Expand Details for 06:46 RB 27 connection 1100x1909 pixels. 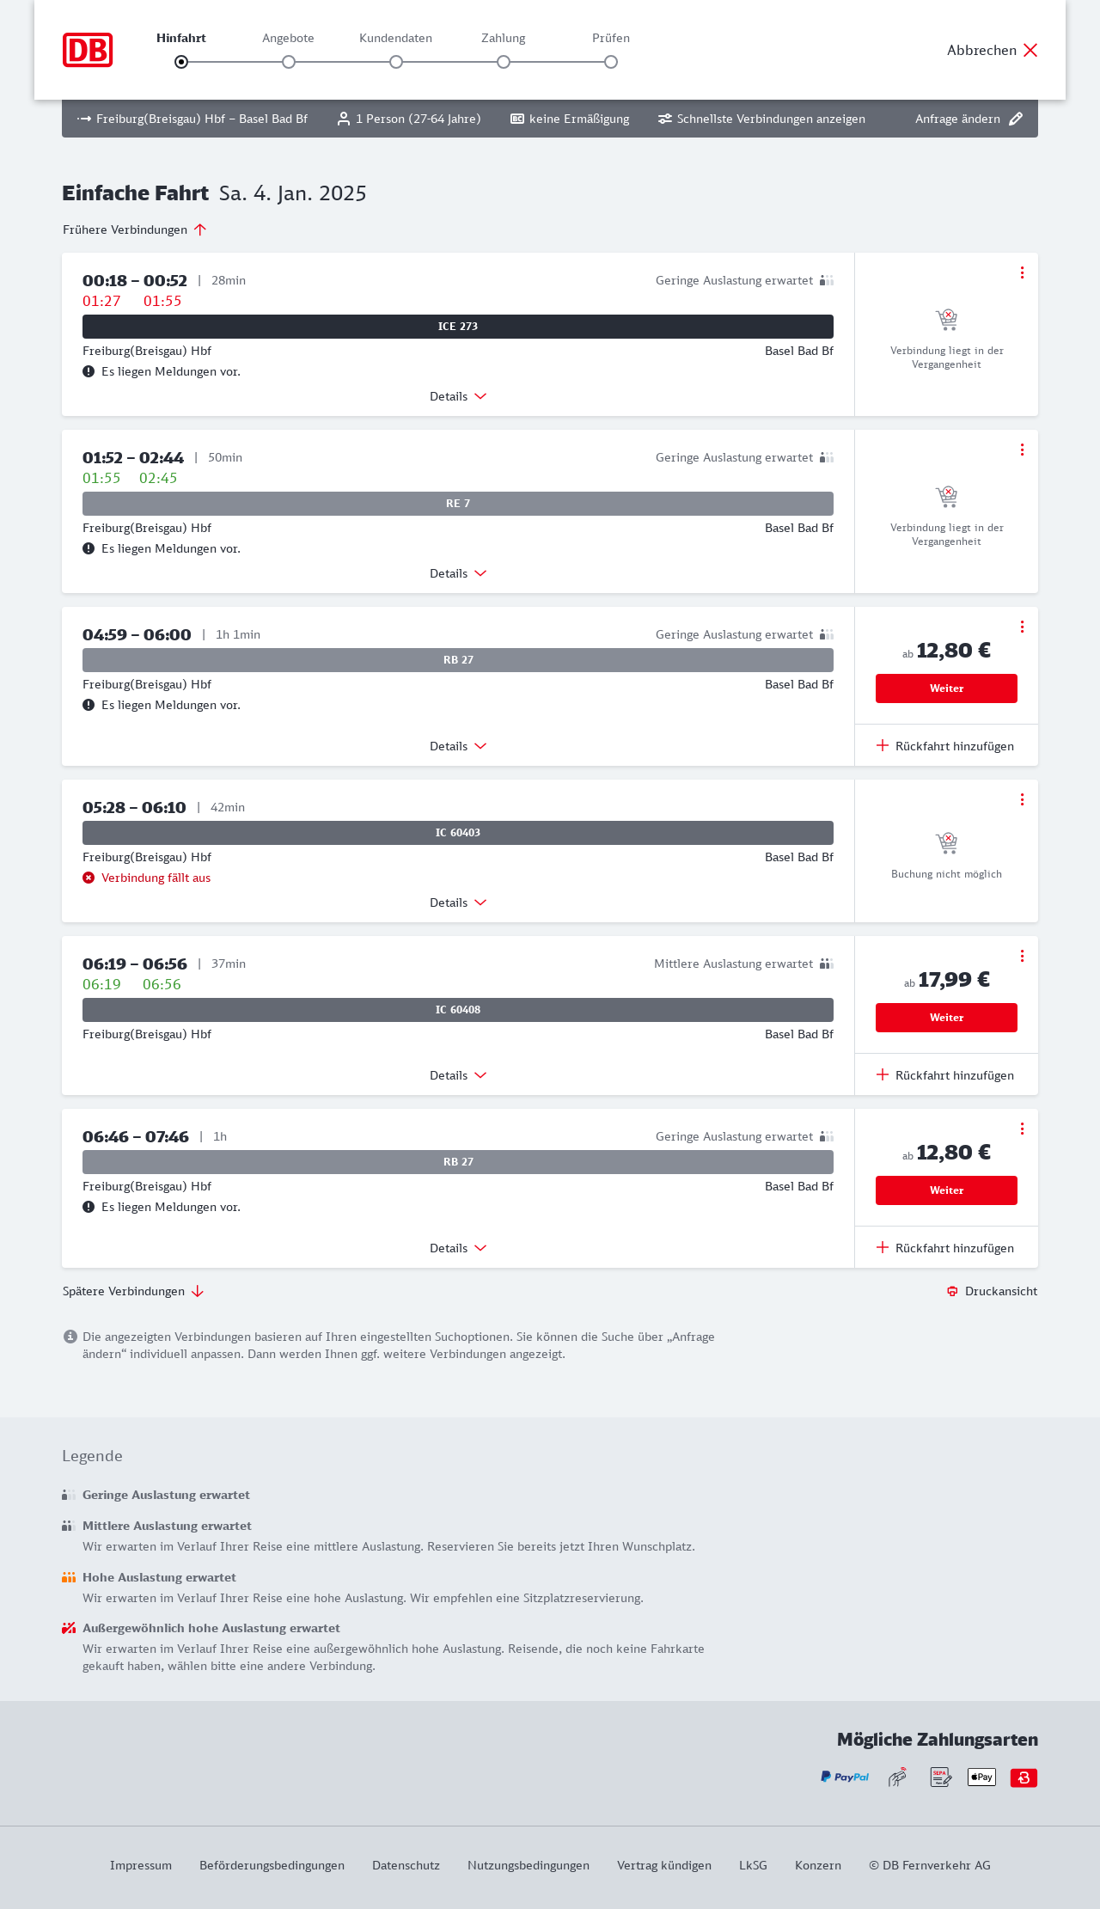pos(458,1248)
